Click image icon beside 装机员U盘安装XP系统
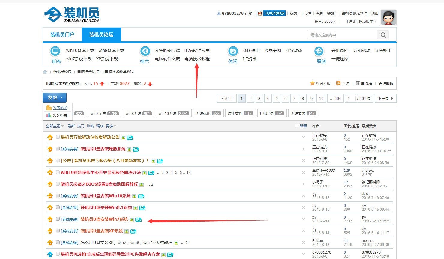 pos(127,231)
